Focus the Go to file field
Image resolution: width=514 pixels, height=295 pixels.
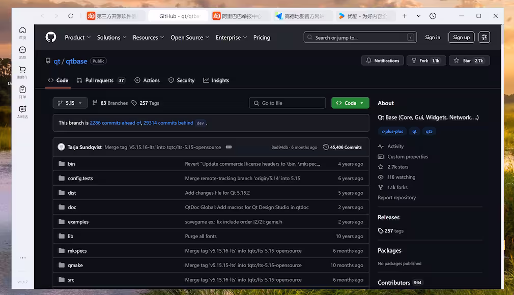(288, 103)
